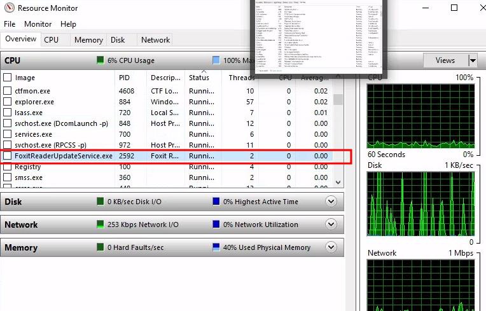Viewport: 486px width, 311px height.
Task: Sort by the Threads column header
Action: 241,78
